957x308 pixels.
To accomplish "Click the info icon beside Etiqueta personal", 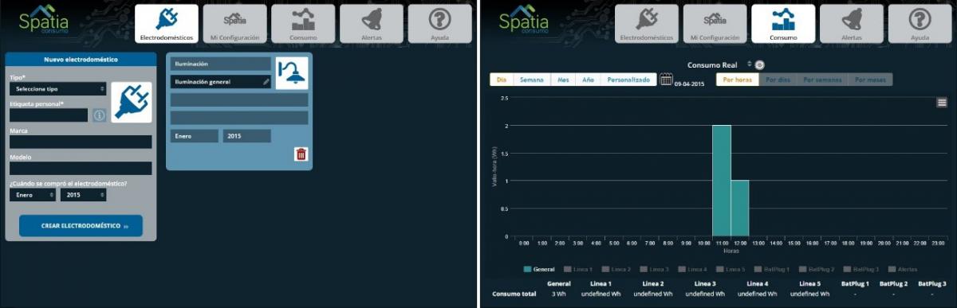I will point(99,115).
